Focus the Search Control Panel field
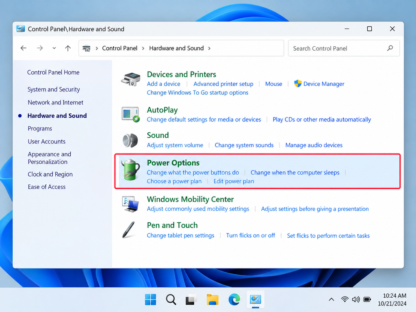The image size is (416, 312). [344, 48]
